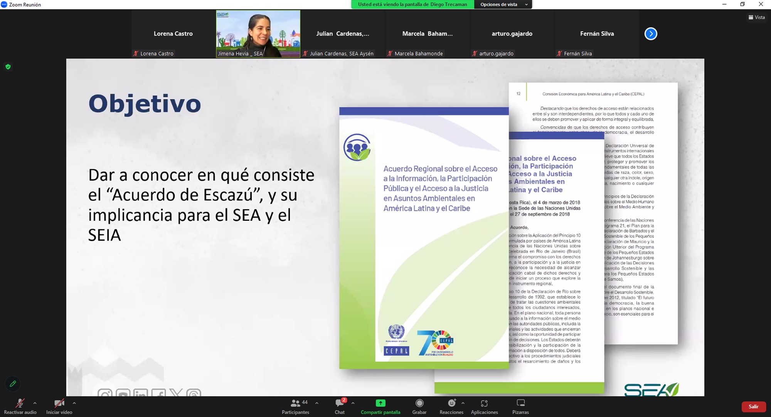Image resolution: width=771 pixels, height=417 pixels.
Task: Click green encryption shield icon
Action: [8, 67]
